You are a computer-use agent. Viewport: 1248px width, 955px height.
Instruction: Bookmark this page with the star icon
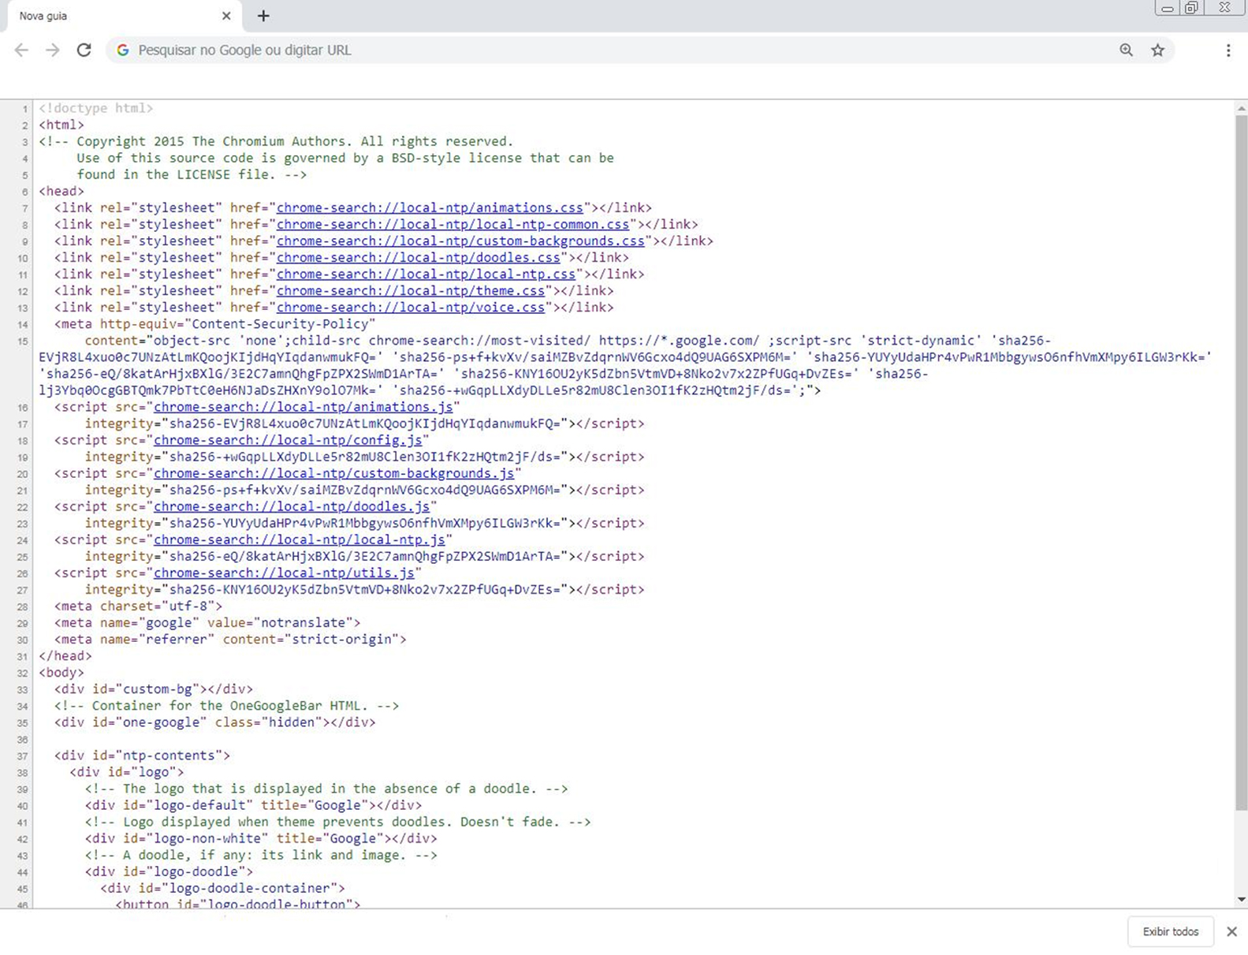click(1157, 50)
